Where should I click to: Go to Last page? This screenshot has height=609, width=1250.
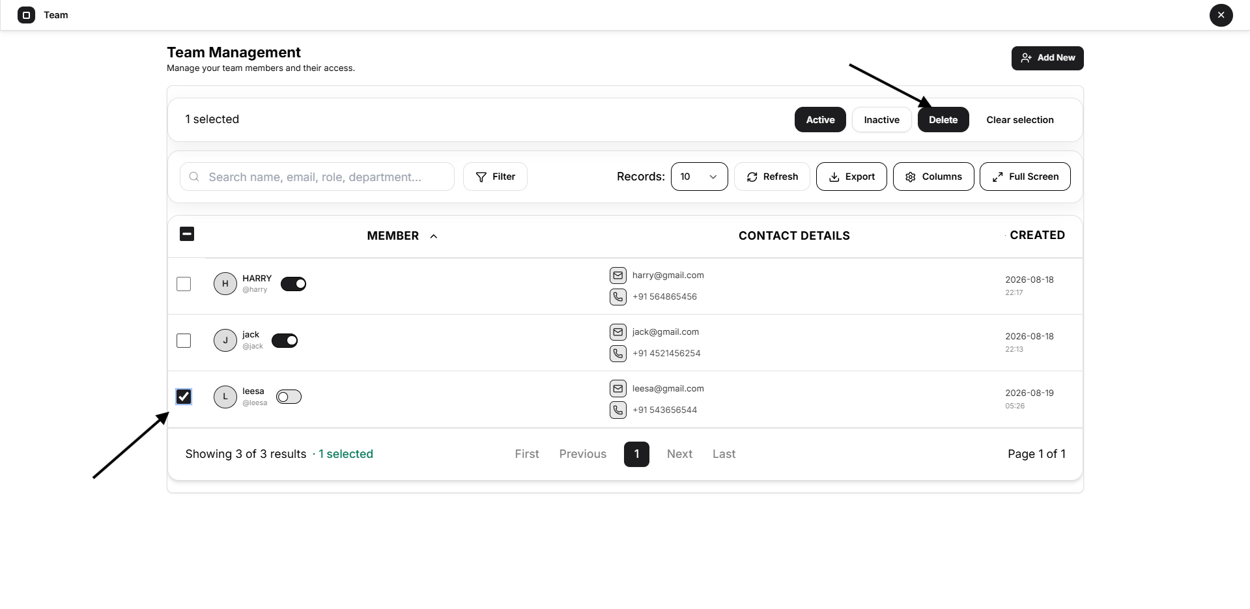point(724,454)
